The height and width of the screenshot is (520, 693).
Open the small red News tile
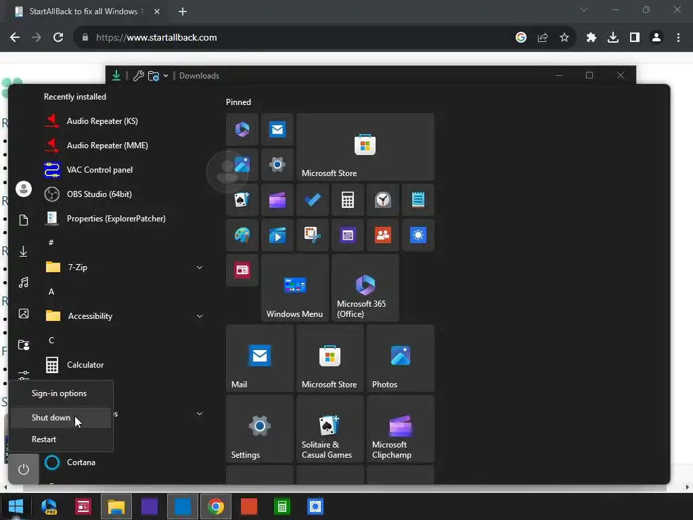[x=242, y=270]
